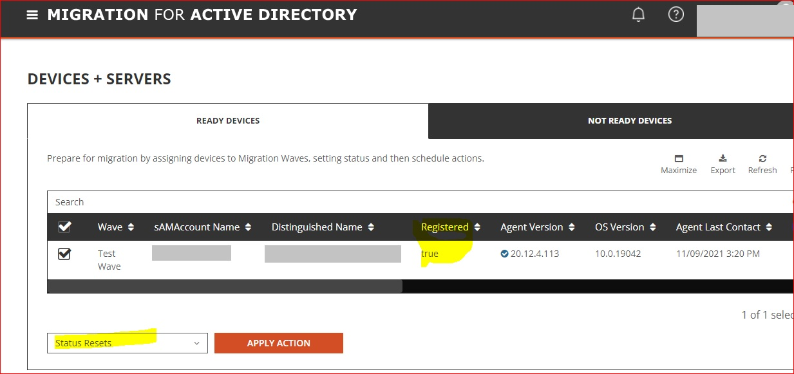Open the notifications bell

(x=638, y=14)
